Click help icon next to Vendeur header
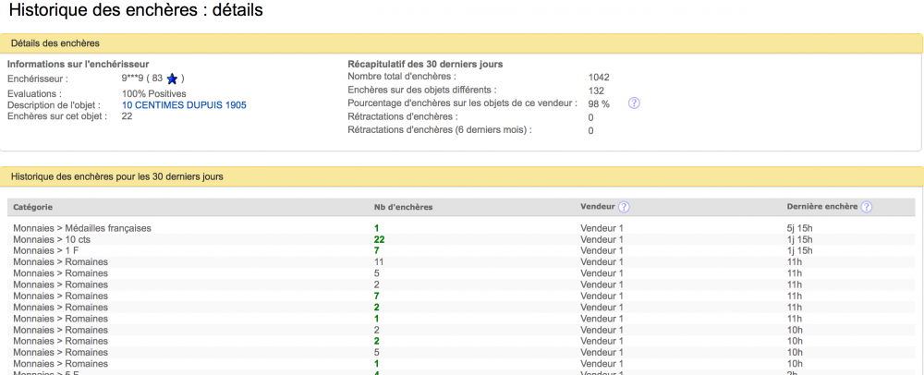This screenshot has width=924, height=375. pos(624,207)
